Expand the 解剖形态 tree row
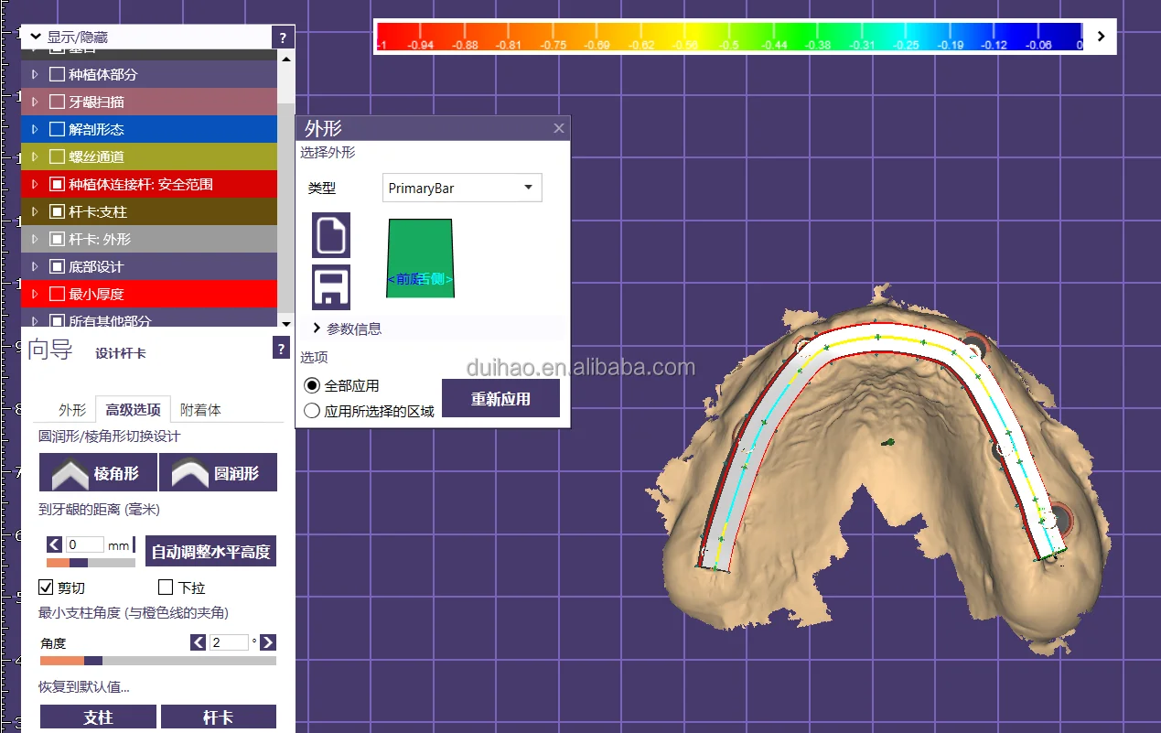 (36, 129)
